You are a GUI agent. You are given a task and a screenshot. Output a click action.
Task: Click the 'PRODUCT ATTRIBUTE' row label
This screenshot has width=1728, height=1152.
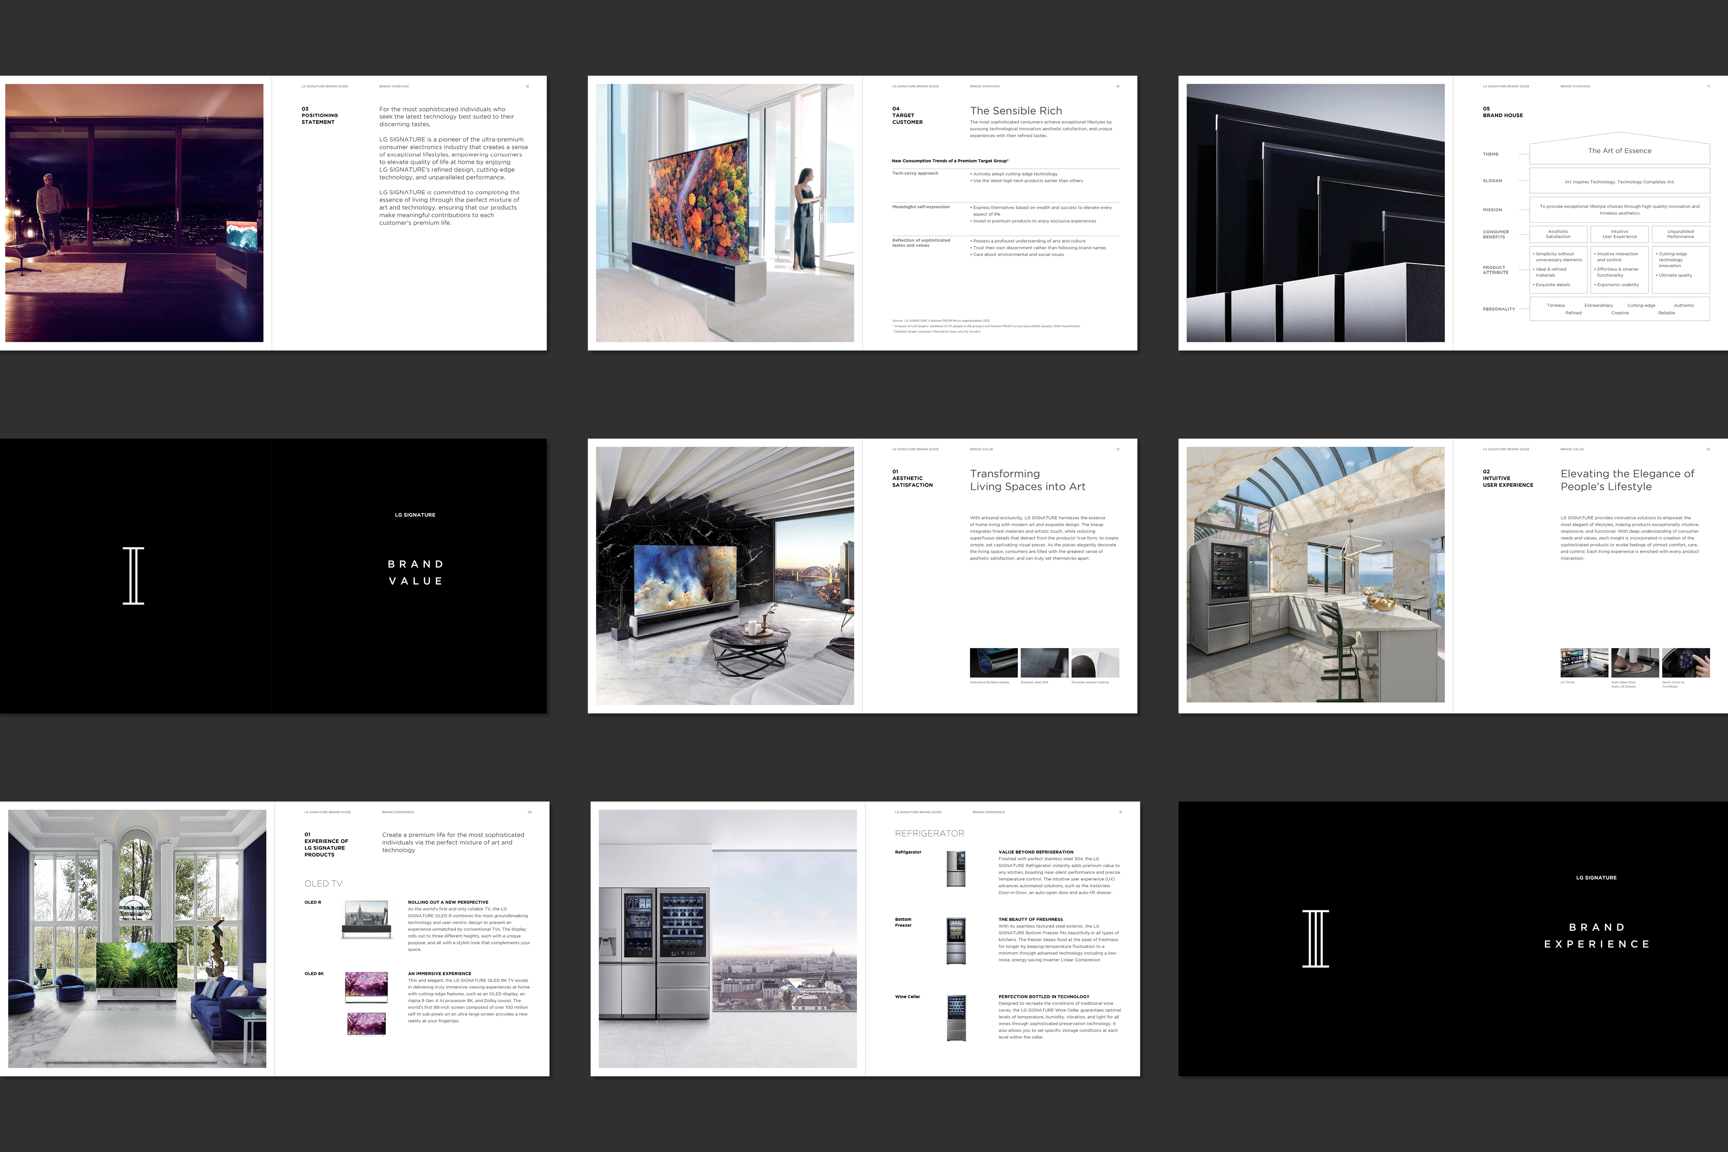(1496, 270)
